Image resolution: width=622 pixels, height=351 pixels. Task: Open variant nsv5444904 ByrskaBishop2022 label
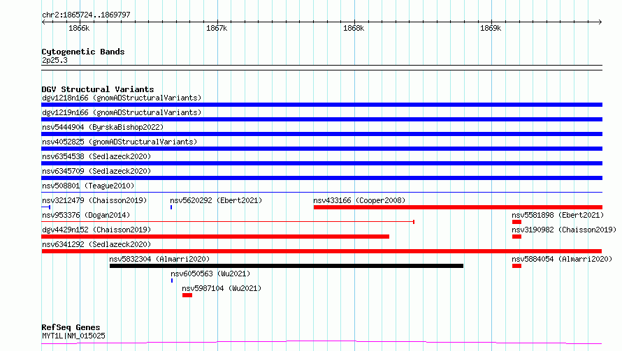click(x=103, y=127)
